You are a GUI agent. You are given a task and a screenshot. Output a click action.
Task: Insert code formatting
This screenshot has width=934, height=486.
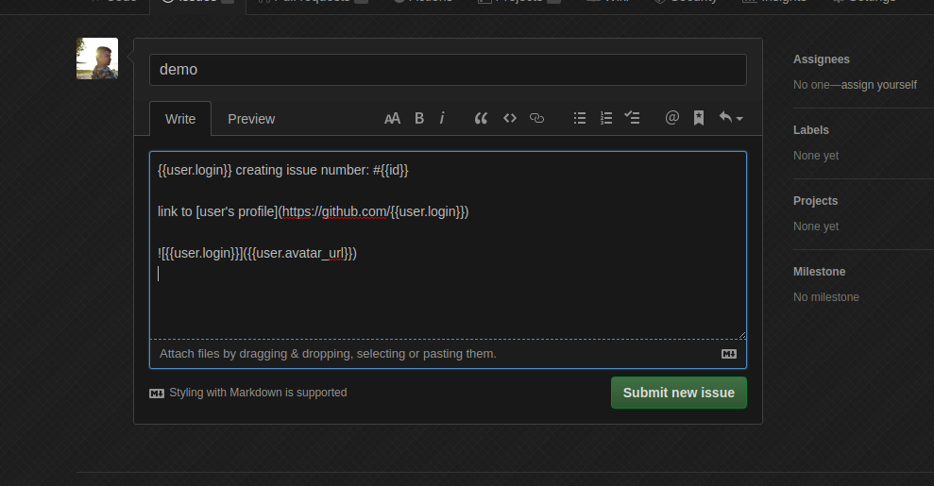tap(510, 118)
